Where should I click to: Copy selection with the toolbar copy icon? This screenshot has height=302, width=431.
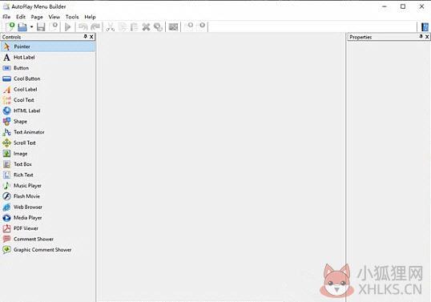[x=123, y=27]
